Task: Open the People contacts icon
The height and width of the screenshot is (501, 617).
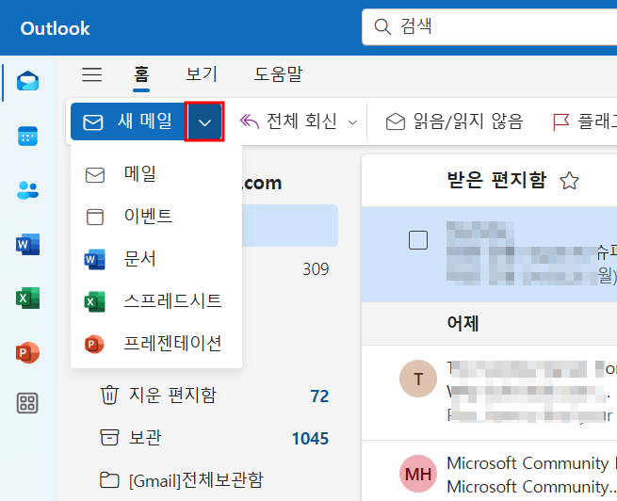Action: coord(27,190)
